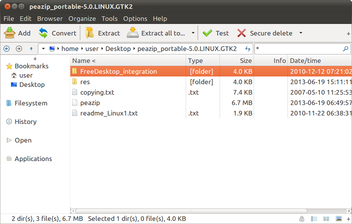Screen dimensions: 352x224
Task: Go up one directory level
Action: click(x=31, y=49)
